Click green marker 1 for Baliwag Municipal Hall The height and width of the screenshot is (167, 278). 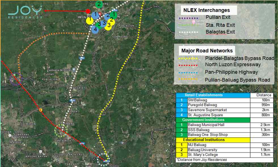pyautogui.click(x=113, y=14)
